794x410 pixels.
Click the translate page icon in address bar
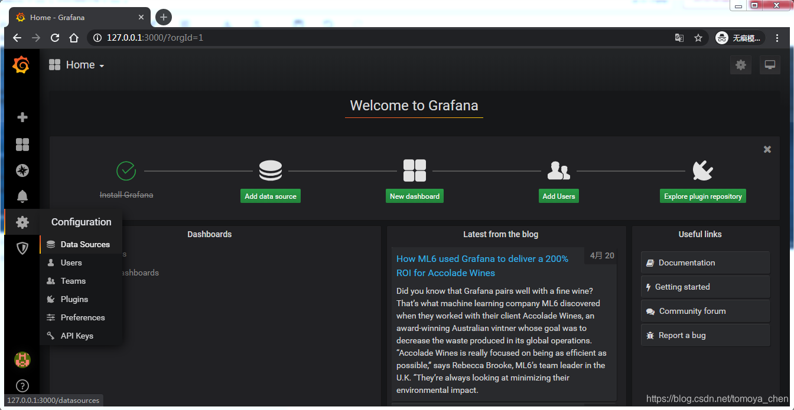(x=679, y=38)
